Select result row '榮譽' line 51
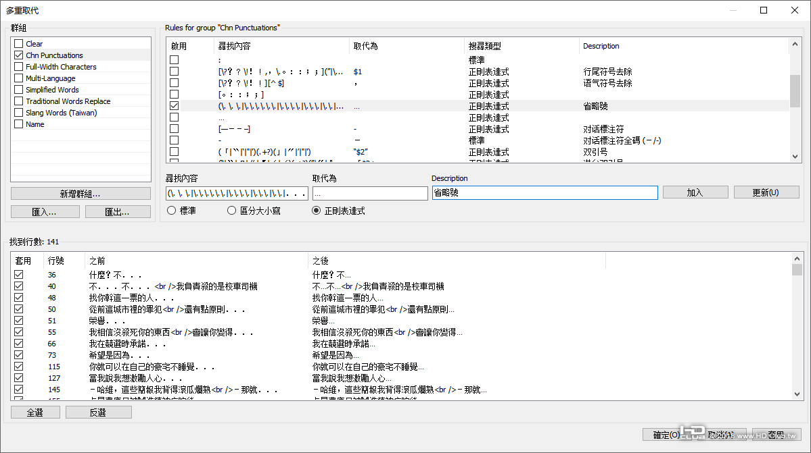 click(401, 321)
